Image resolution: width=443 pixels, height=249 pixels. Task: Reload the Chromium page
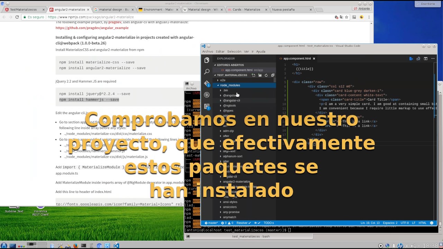(x=17, y=17)
